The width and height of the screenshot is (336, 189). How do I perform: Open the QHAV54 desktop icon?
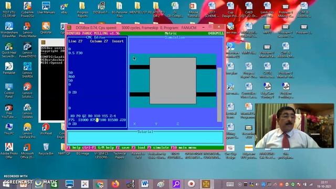pos(46,28)
